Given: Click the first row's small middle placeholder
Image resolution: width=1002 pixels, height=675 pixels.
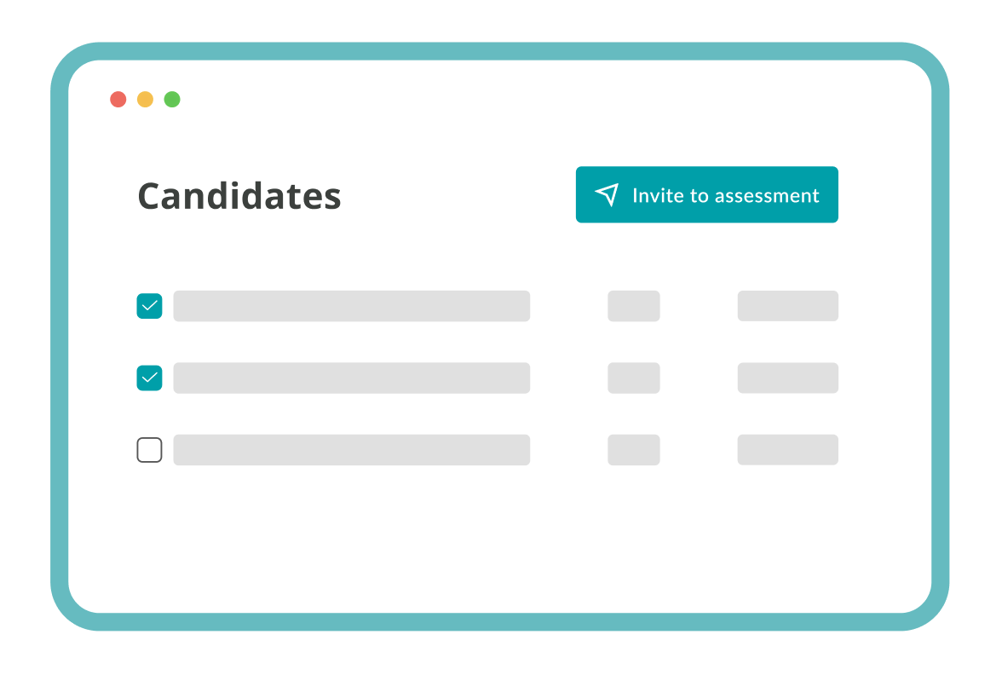Looking at the screenshot, I should coord(634,306).
